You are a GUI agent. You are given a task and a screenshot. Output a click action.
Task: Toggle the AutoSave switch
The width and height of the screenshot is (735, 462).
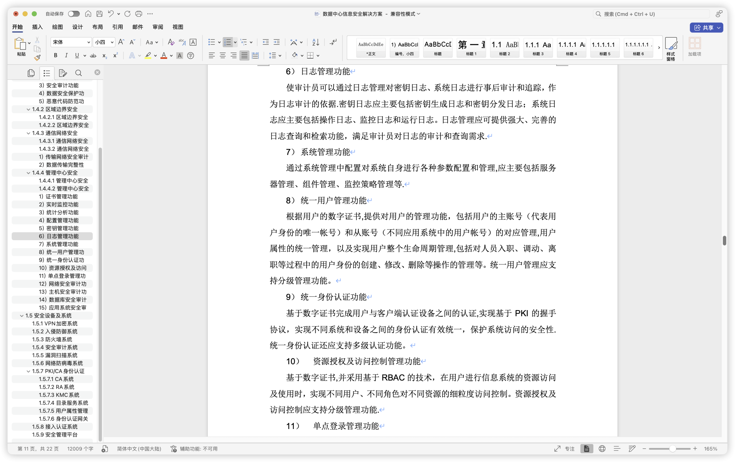click(74, 14)
